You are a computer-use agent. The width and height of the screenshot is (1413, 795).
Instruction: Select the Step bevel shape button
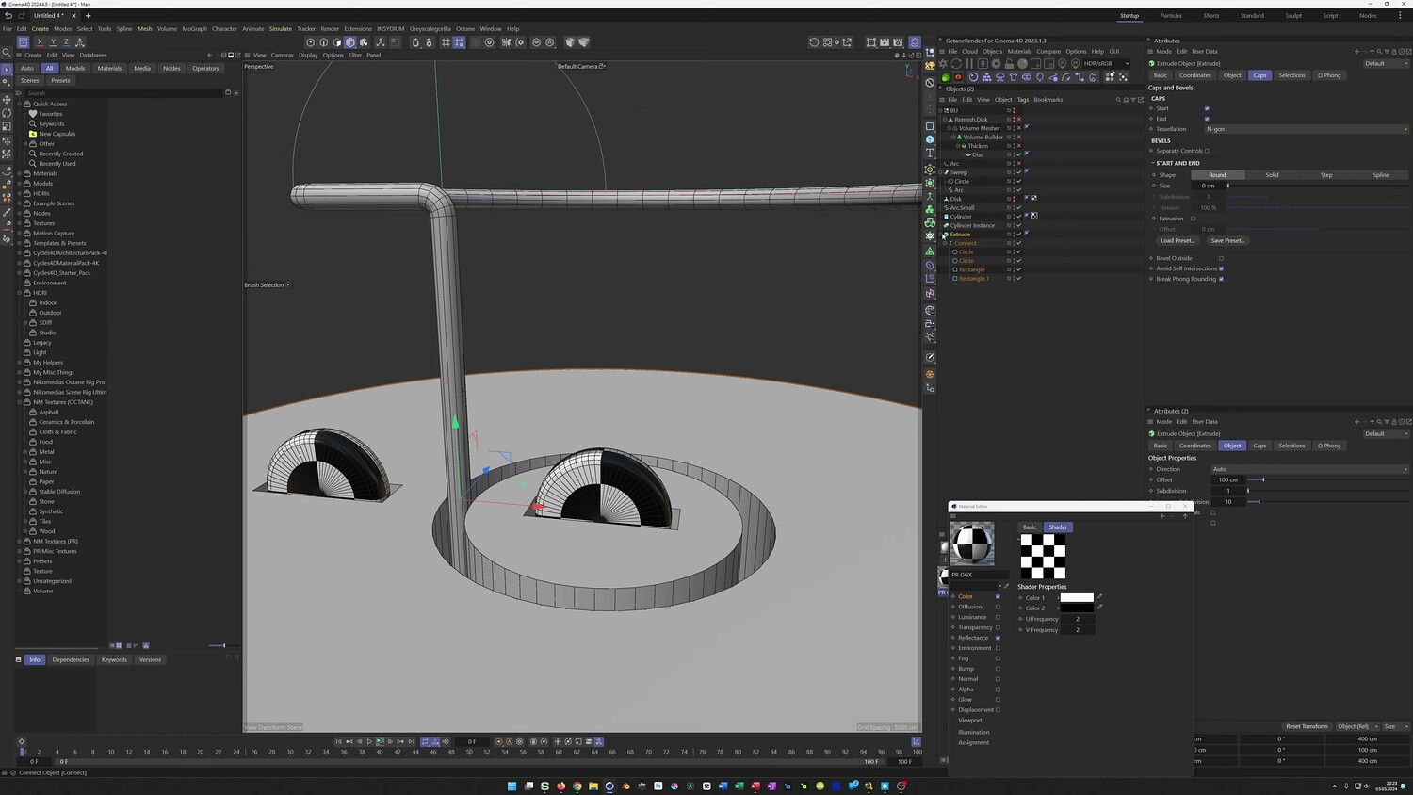[1326, 175]
